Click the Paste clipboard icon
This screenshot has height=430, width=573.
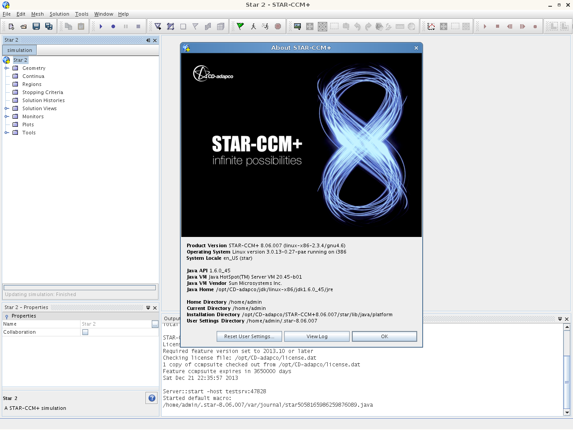tap(81, 26)
